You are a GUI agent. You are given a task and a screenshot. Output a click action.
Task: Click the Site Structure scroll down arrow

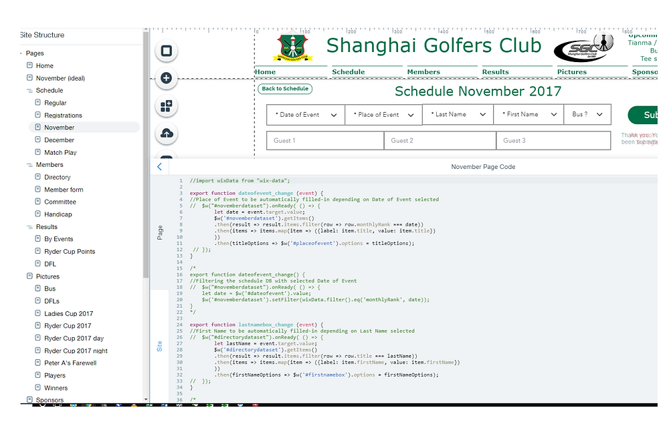pyautogui.click(x=146, y=399)
